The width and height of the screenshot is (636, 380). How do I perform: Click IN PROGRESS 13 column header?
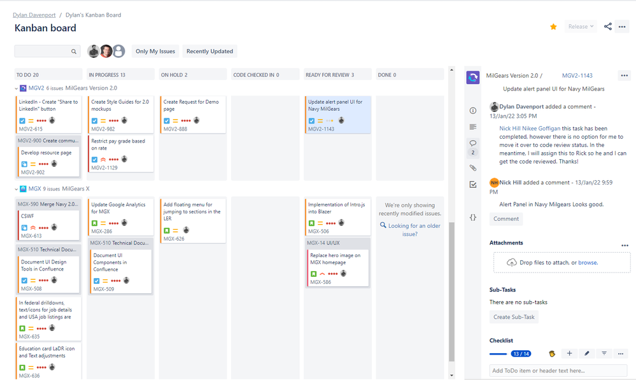pos(120,74)
